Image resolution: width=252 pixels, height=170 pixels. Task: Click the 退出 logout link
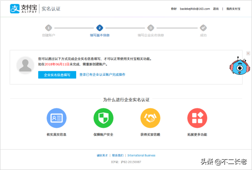click(216, 9)
